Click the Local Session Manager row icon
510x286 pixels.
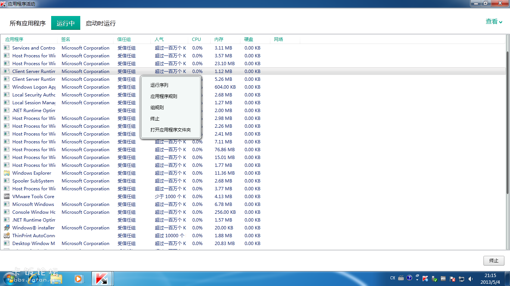pos(7,102)
